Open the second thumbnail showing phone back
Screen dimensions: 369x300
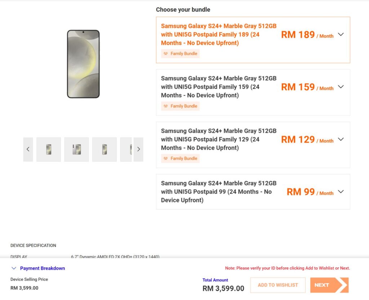pyautogui.click(x=77, y=149)
